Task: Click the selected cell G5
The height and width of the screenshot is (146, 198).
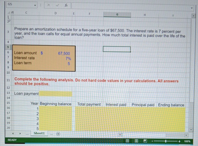Action: pos(117,49)
